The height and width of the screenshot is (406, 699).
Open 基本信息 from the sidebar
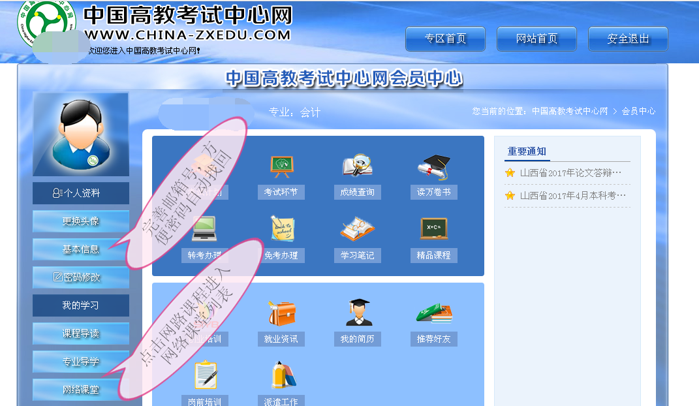click(x=81, y=249)
